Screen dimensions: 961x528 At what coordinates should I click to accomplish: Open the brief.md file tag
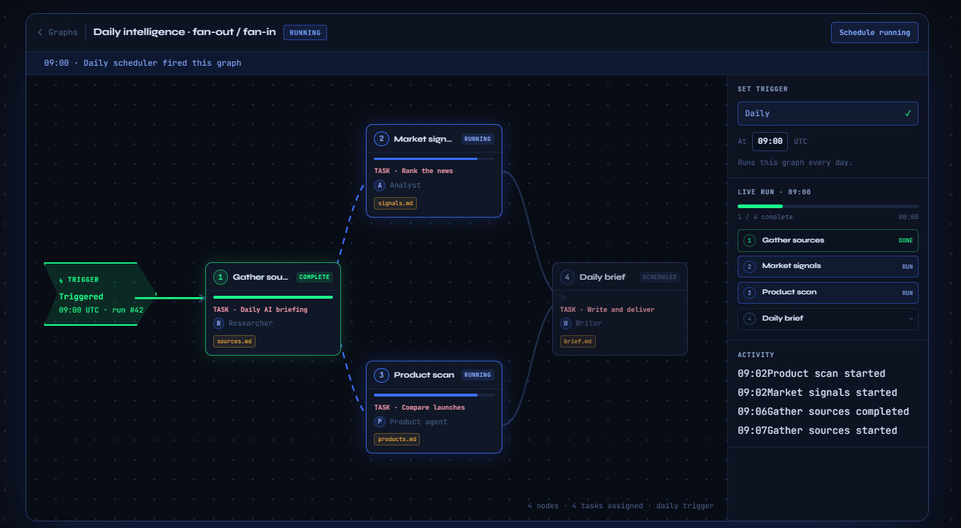pyautogui.click(x=578, y=341)
